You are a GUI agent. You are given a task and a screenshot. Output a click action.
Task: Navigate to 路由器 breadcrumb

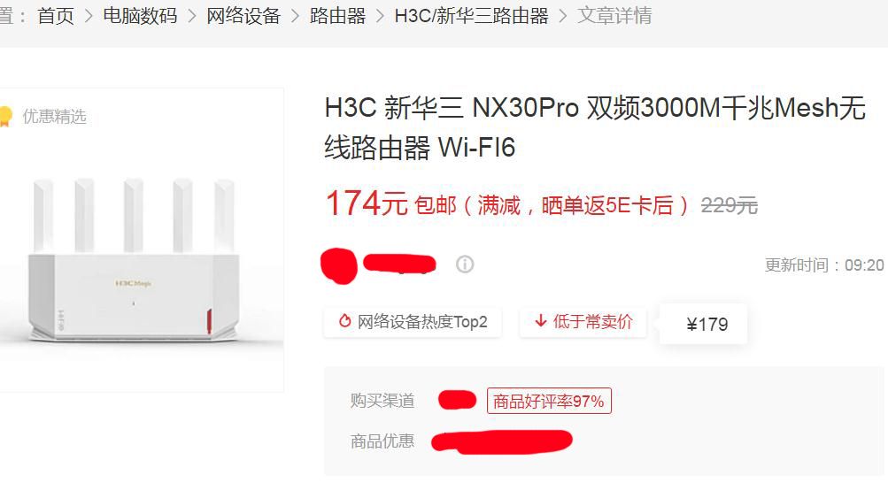[x=337, y=16]
